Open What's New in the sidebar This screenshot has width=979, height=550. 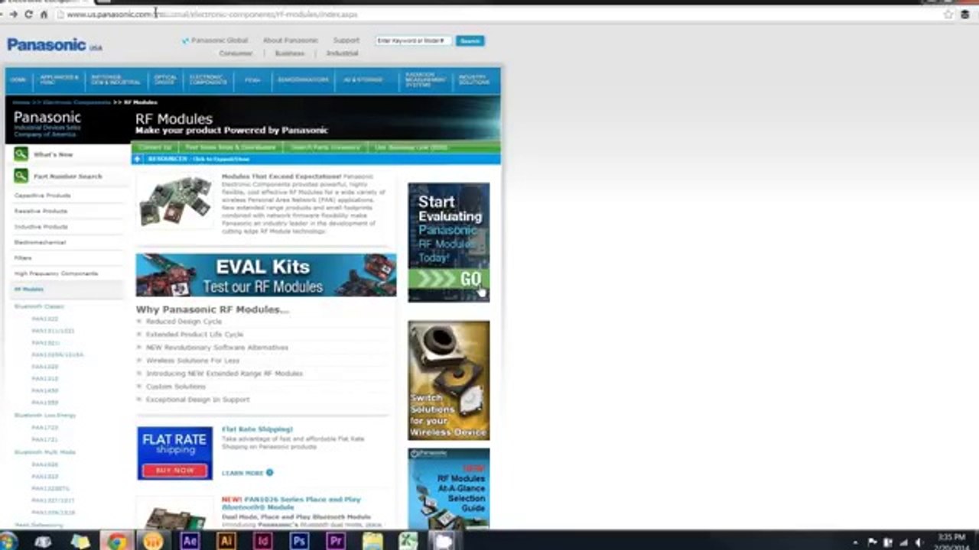coord(54,154)
